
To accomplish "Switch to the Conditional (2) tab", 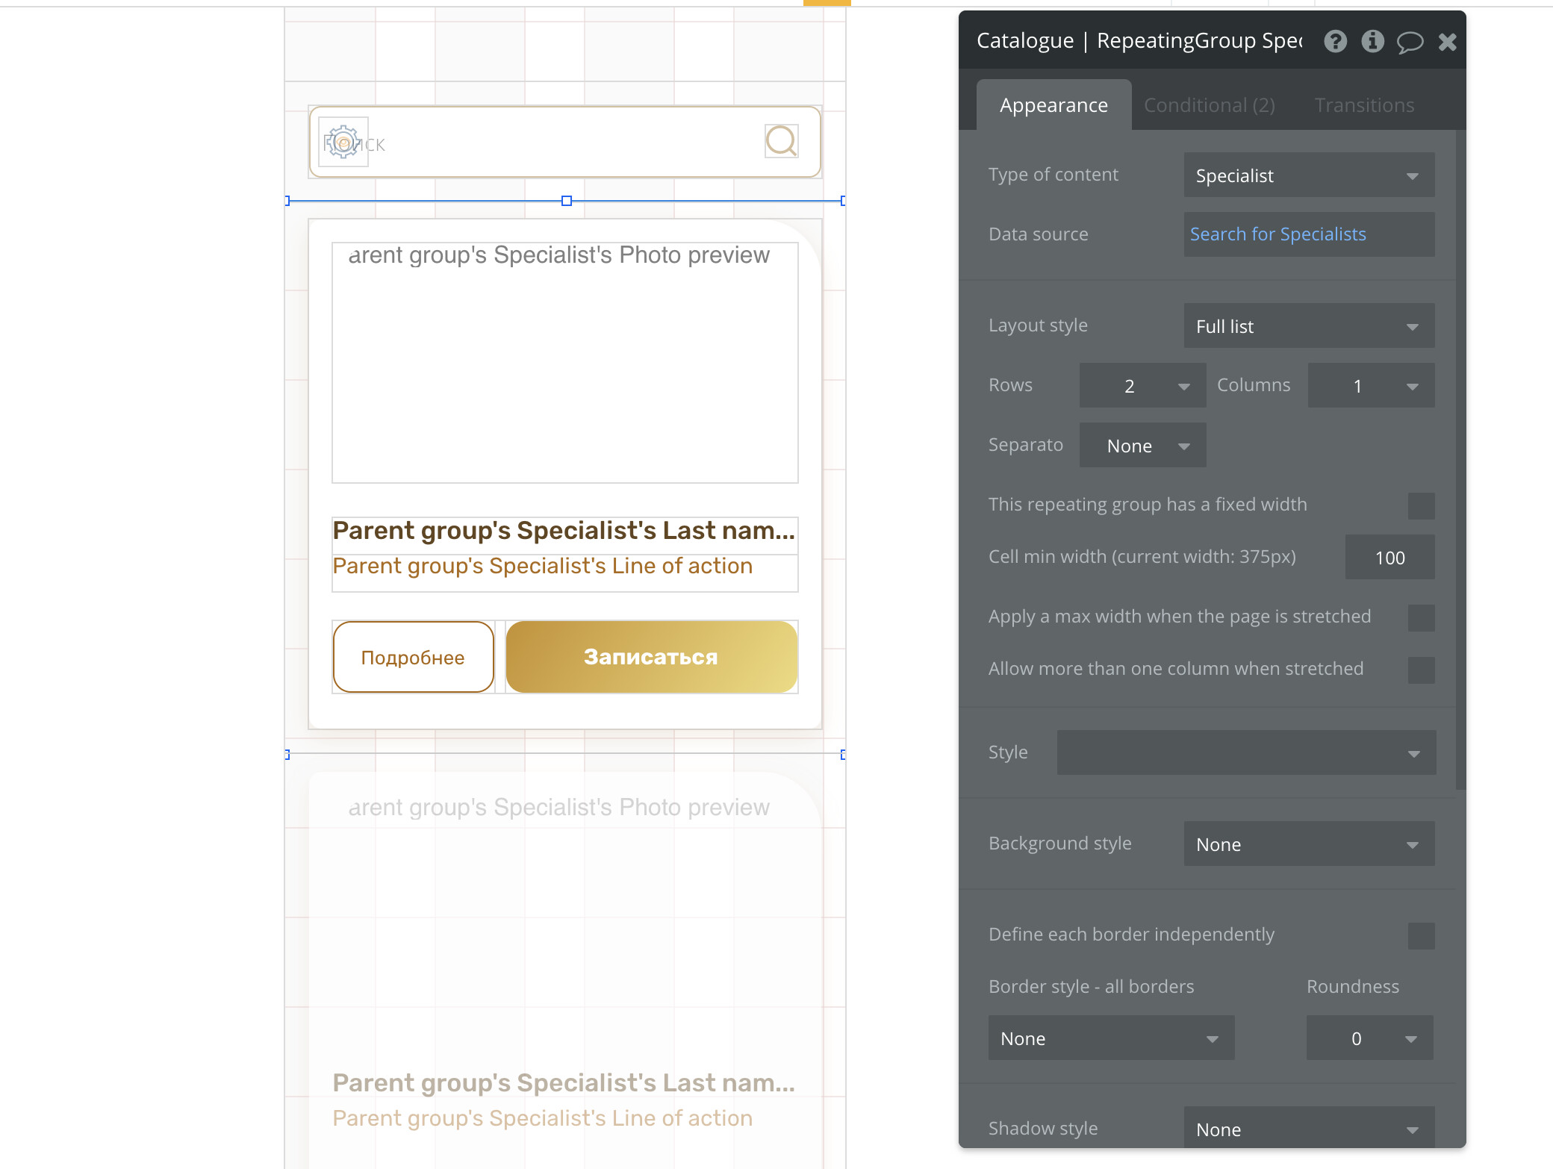I will click(x=1209, y=105).
